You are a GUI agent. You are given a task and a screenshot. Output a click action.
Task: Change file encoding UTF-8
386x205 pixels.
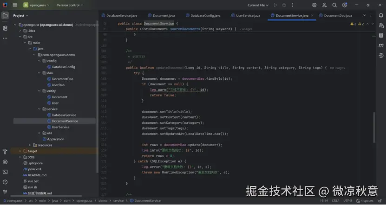tap(347, 200)
